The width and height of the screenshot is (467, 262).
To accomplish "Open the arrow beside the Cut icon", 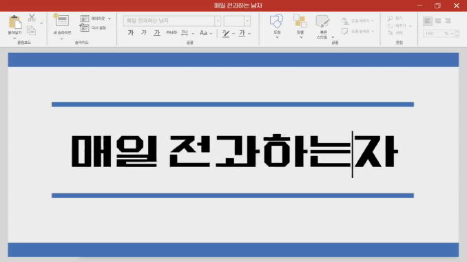I will [x=41, y=23].
